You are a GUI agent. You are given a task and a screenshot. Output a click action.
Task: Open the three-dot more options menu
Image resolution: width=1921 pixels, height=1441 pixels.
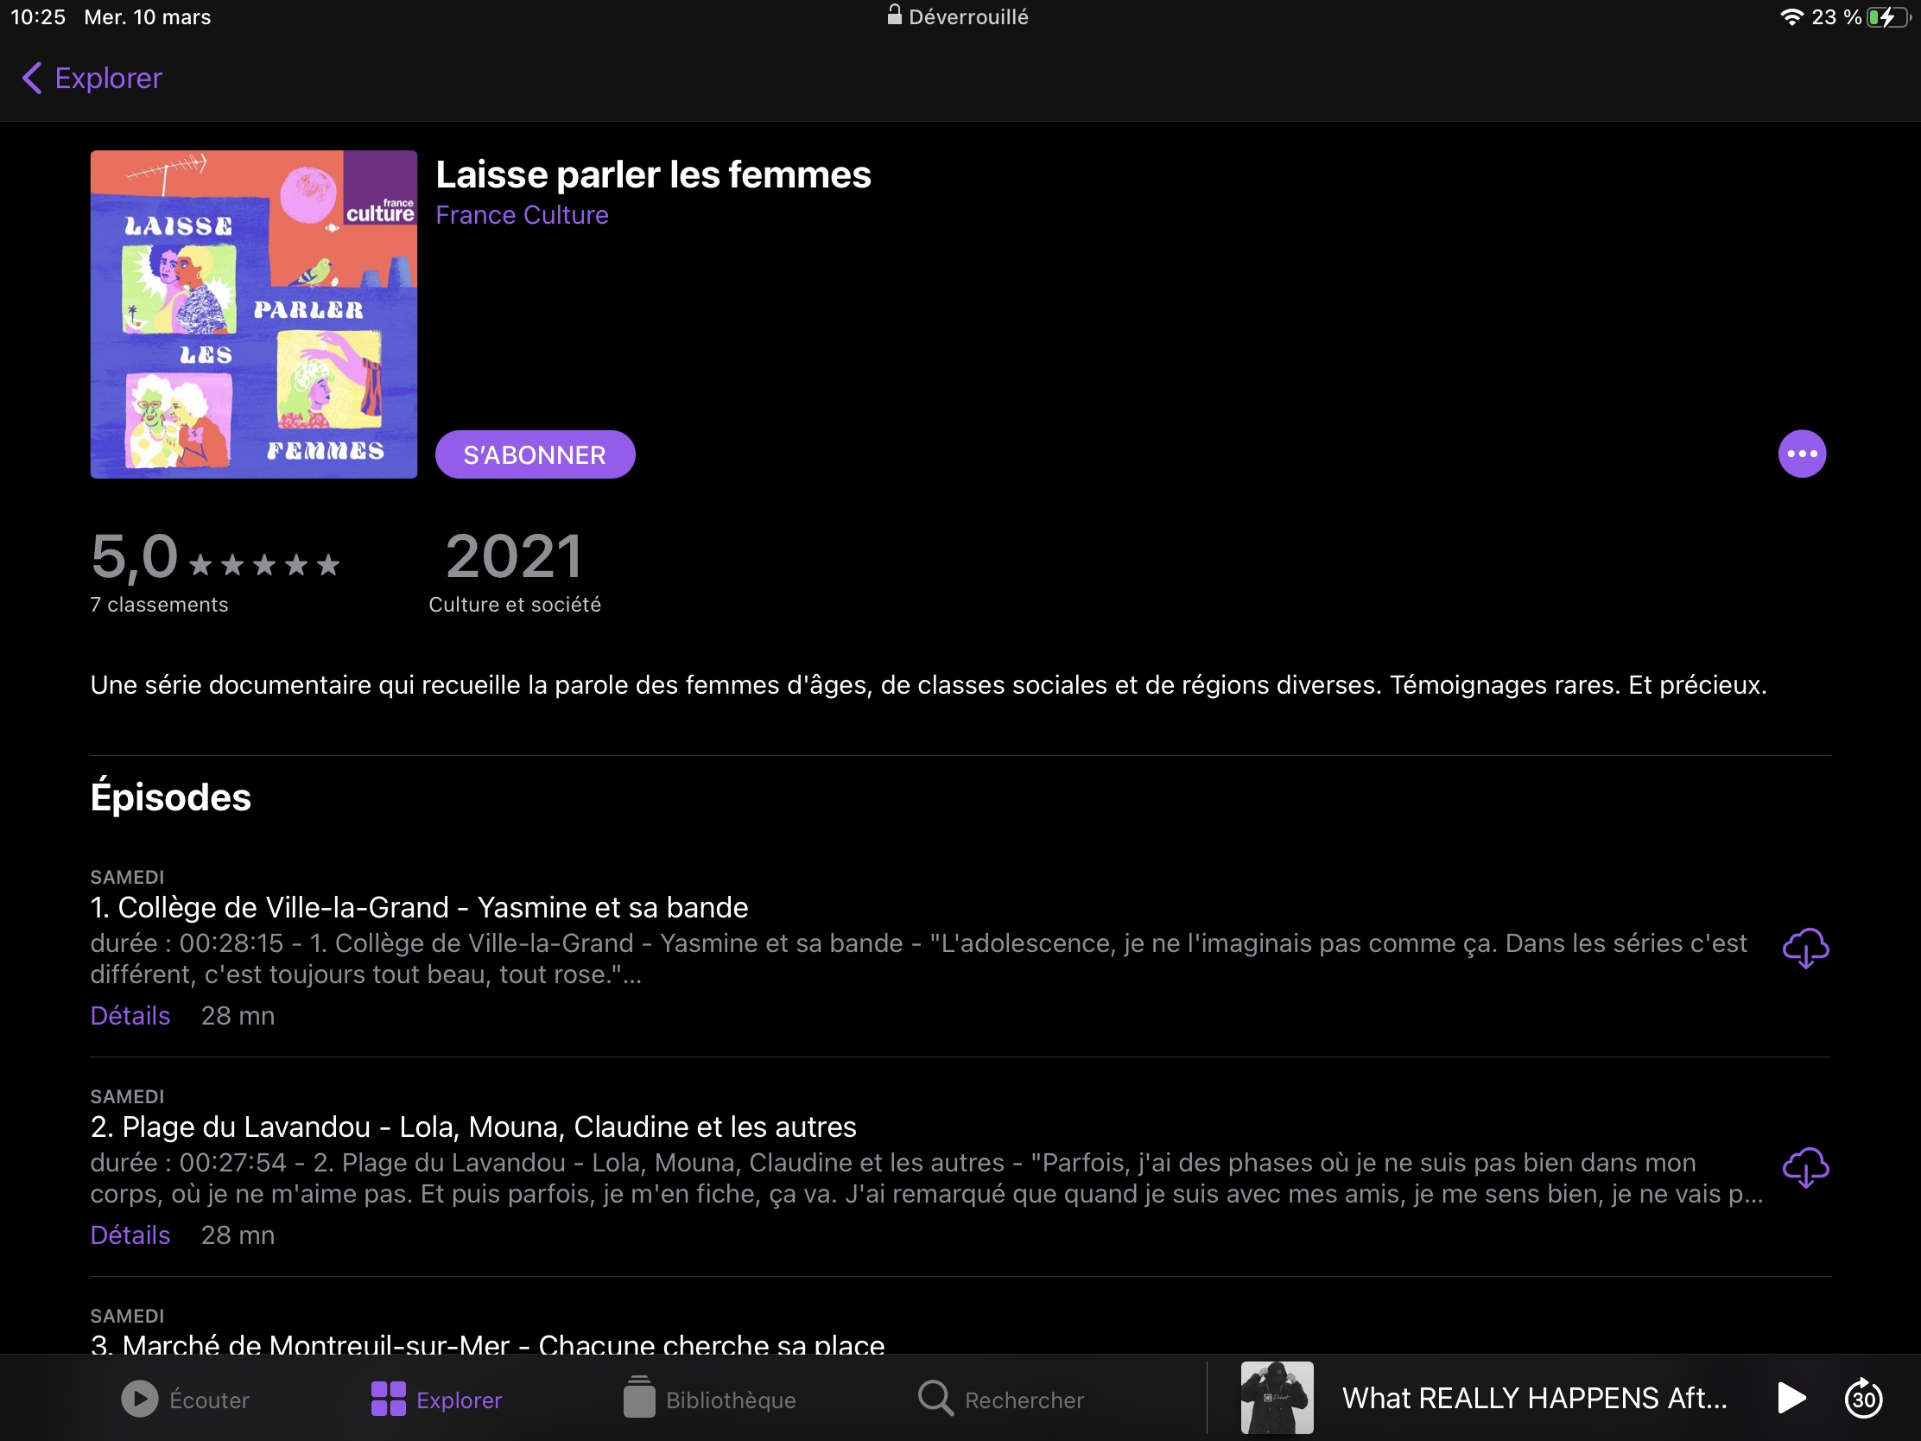coord(1802,454)
